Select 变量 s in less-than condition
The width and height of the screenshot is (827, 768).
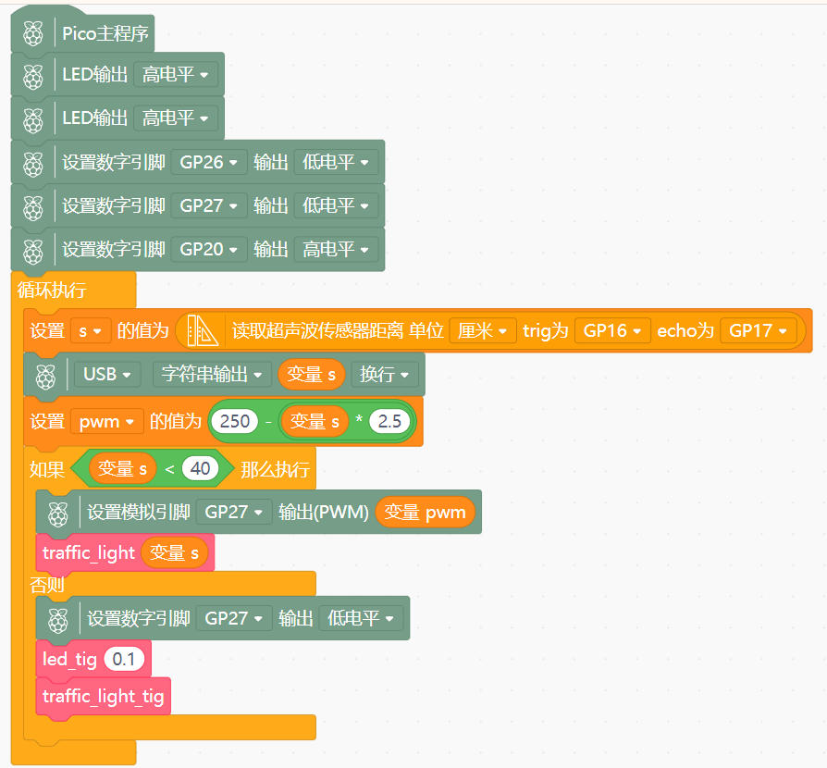(123, 468)
